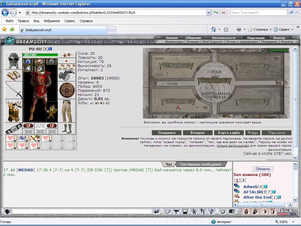Click the earrings slot above the amulet
301x226 pixels.
tap(67, 55)
